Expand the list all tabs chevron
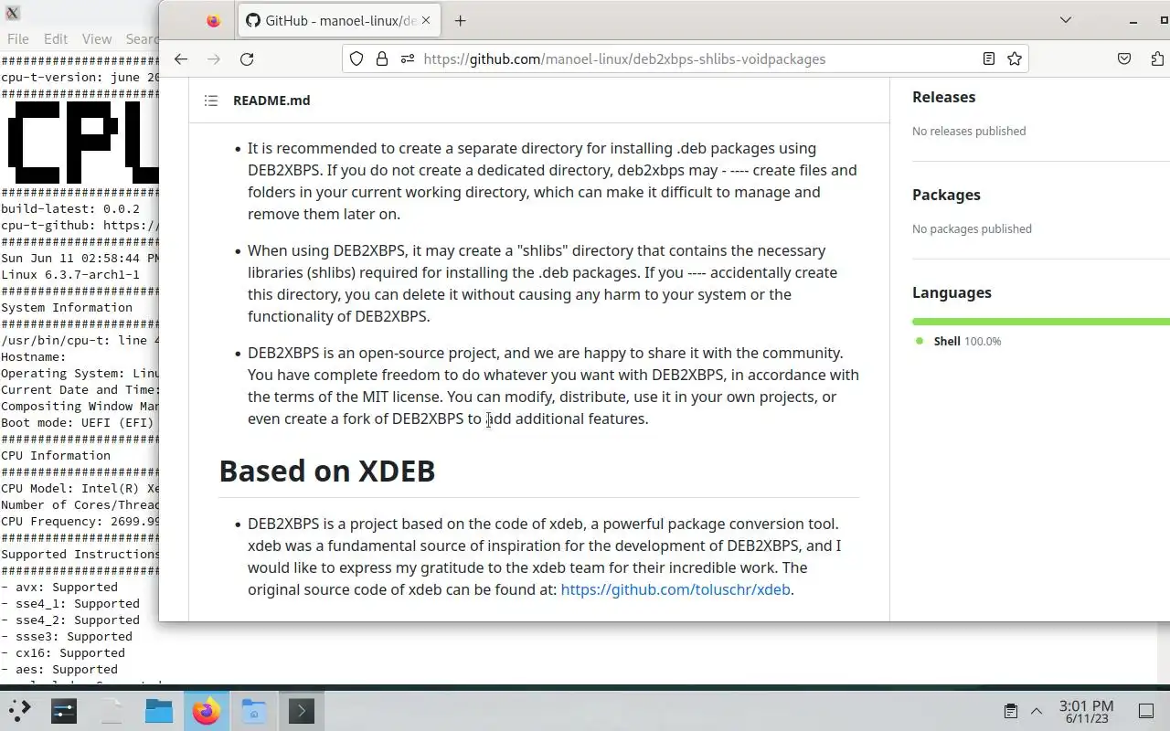Image resolution: width=1170 pixels, height=731 pixels. click(x=1066, y=20)
